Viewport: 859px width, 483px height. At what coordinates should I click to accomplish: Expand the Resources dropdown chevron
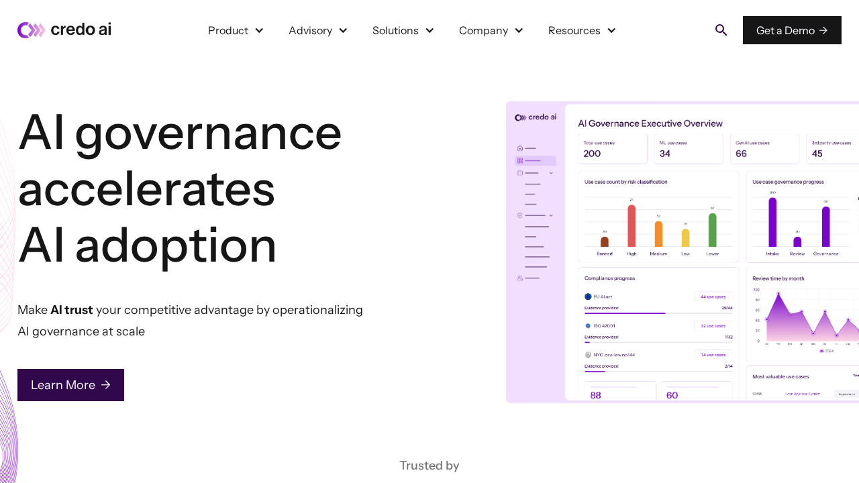coord(611,30)
